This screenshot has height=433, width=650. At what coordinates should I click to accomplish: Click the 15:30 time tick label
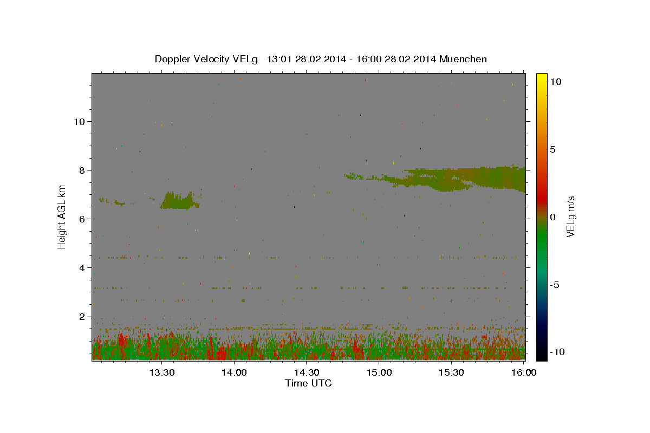[451, 372]
